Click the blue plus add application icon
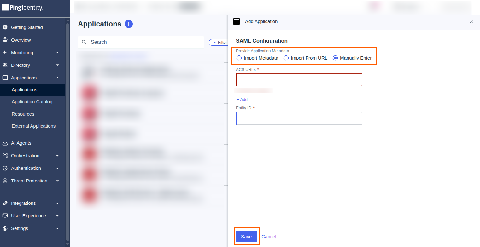 pos(129,24)
